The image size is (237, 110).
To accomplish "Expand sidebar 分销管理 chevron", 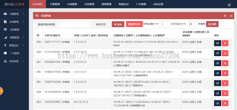I will tap(23, 22).
